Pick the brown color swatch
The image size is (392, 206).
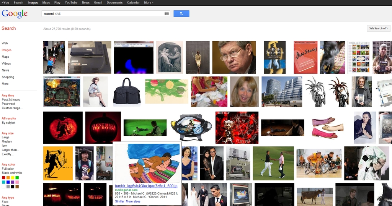click(17, 187)
